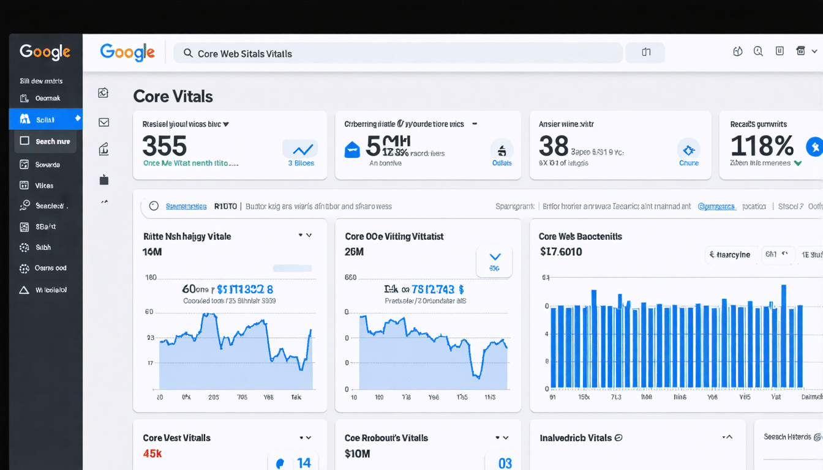Click the ttiarcyine button above the bar chart

[x=730, y=255]
